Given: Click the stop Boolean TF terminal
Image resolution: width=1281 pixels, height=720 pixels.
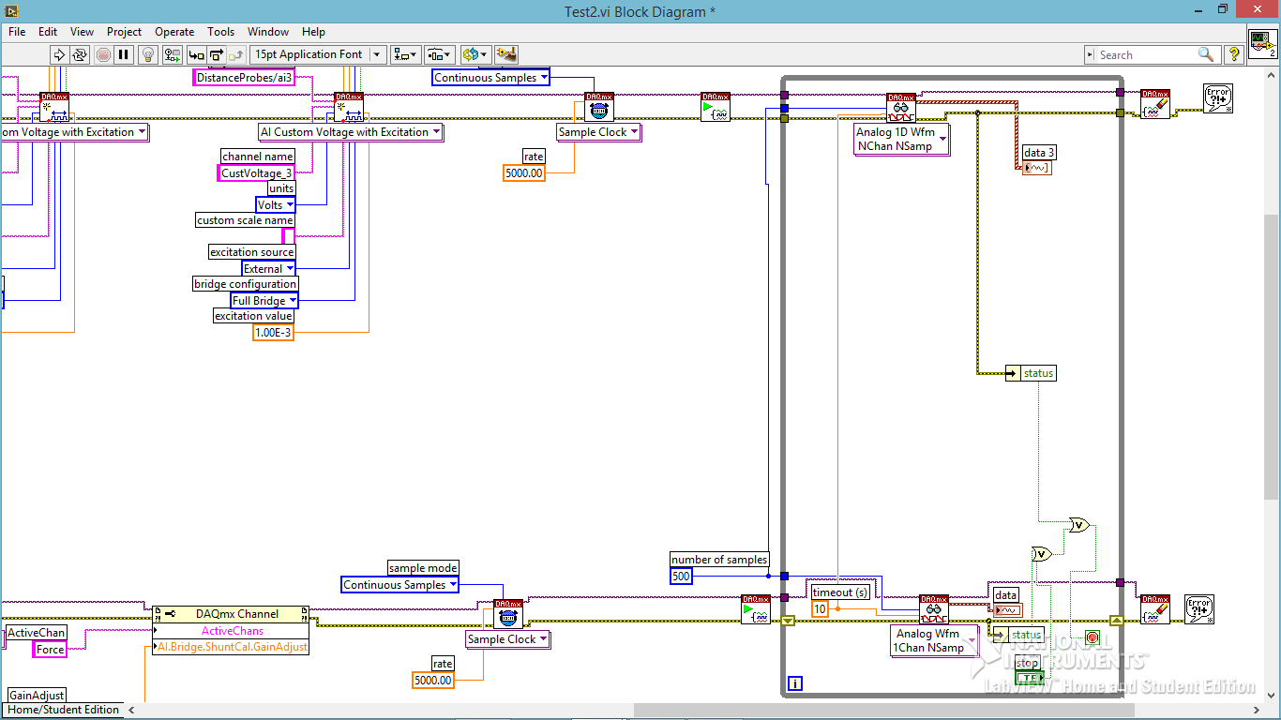Looking at the screenshot, I should coord(1029,677).
